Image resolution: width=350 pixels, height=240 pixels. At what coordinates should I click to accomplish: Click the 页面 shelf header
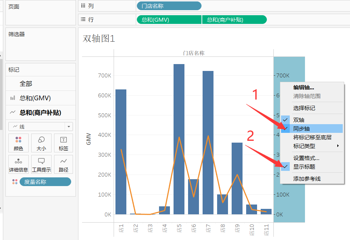coord(14,7)
